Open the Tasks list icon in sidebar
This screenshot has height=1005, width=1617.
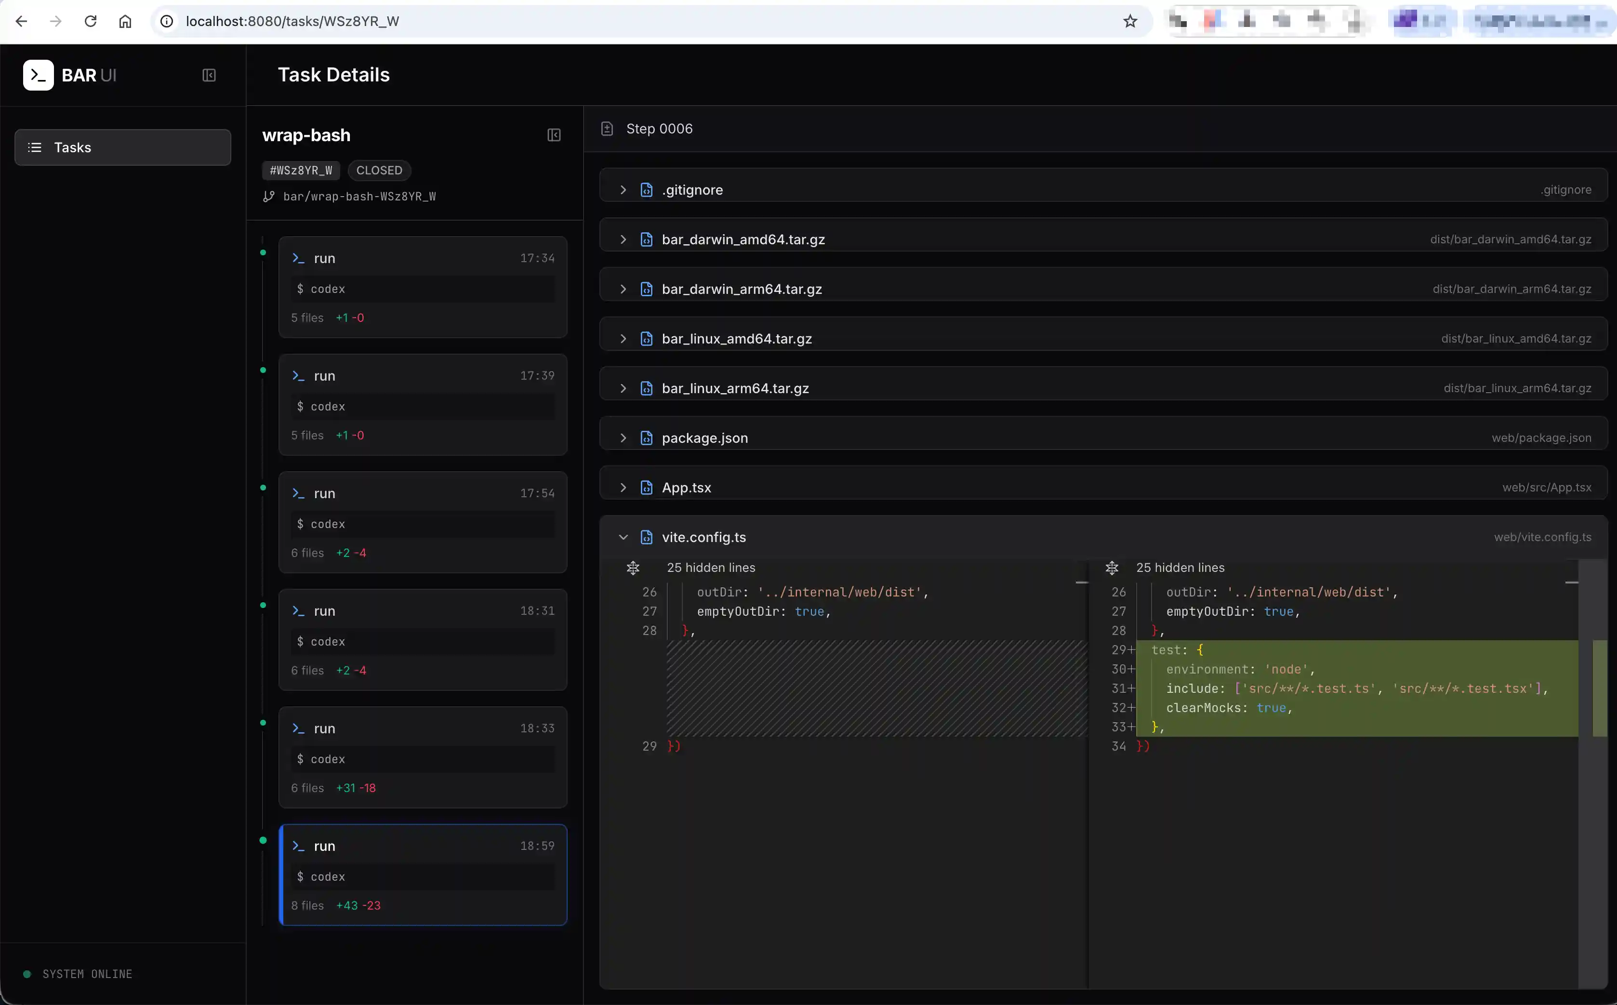click(x=35, y=147)
